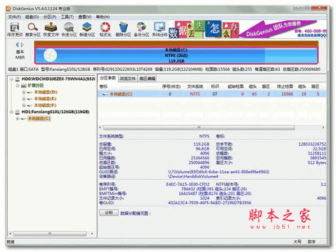Click the partition table horizontal scrollbar thumb
Viewport: 336px width, 252px height.
(x=199, y=127)
